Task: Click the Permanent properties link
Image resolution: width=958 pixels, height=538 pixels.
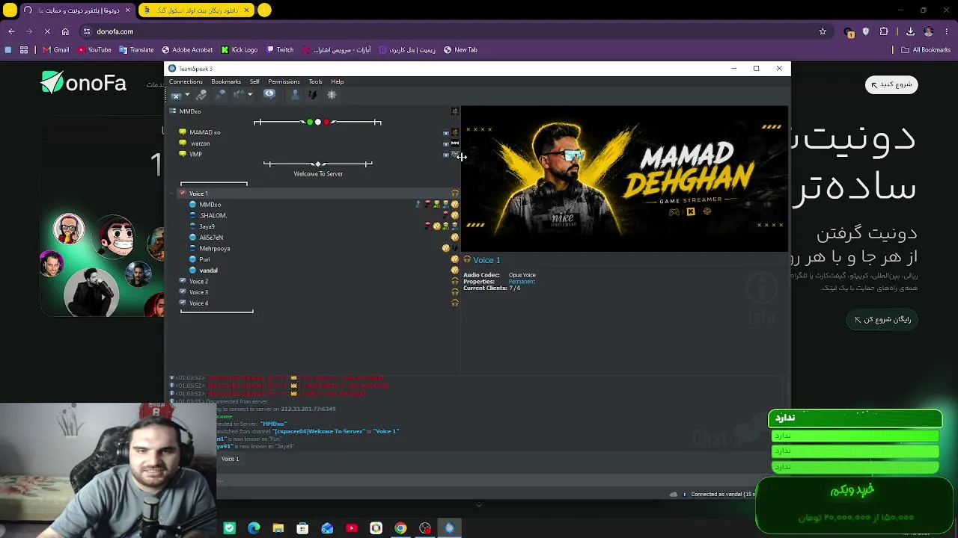Action: pos(522,282)
